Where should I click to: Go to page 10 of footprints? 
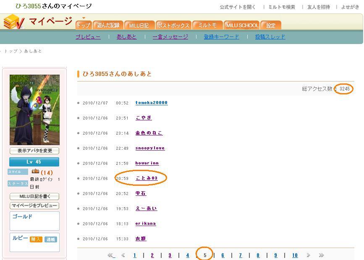point(295,255)
